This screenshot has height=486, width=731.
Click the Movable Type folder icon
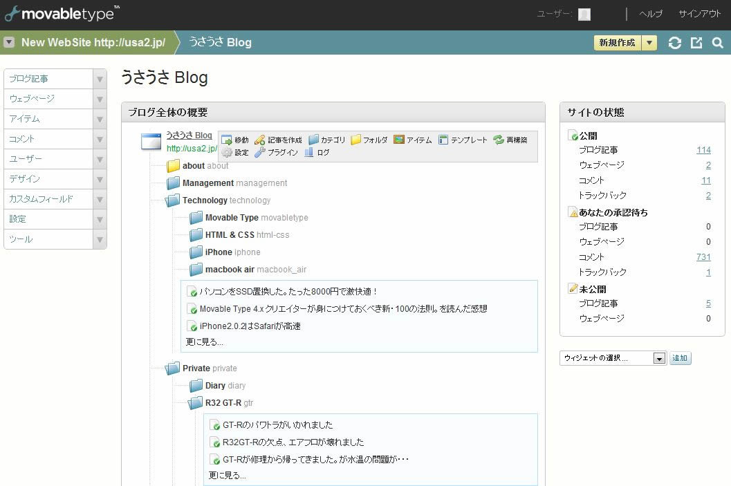click(x=196, y=217)
